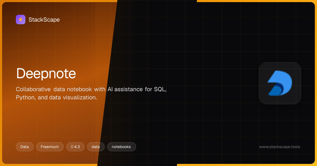The width and height of the screenshot is (317, 166).
Task: Click the Deepnote app logo tile
Action: coord(280,83)
